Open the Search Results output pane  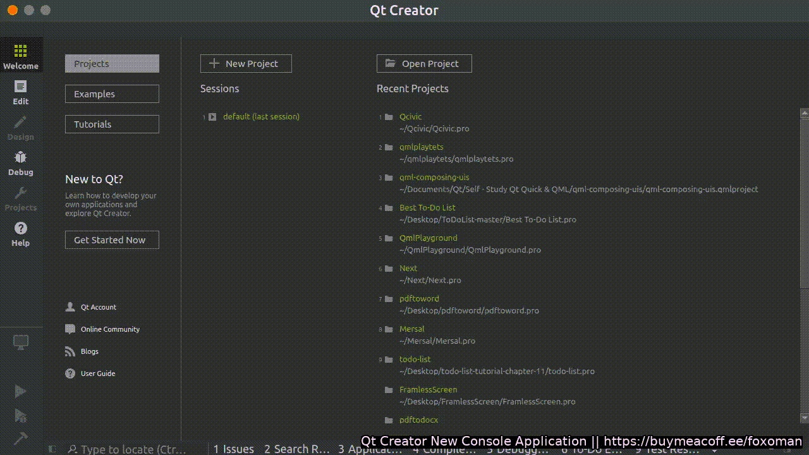(297, 449)
